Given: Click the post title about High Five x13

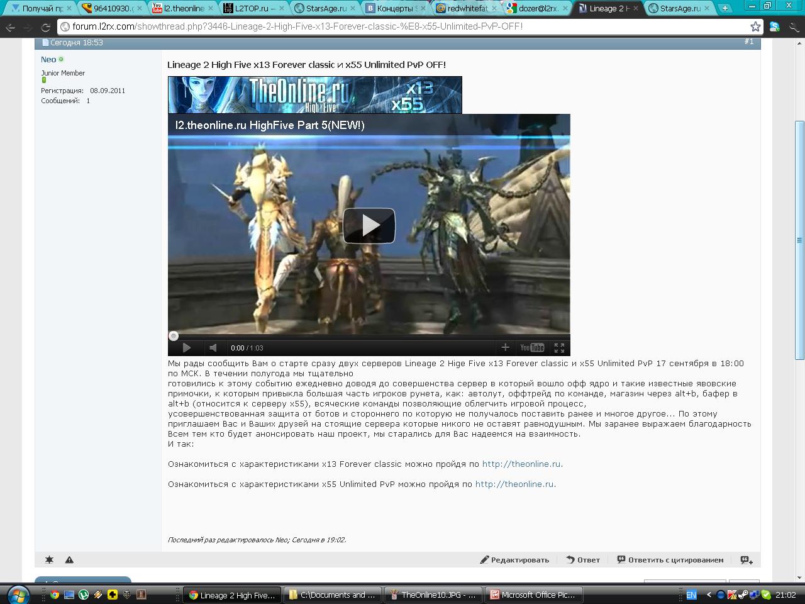Looking at the screenshot, I should (x=306, y=65).
